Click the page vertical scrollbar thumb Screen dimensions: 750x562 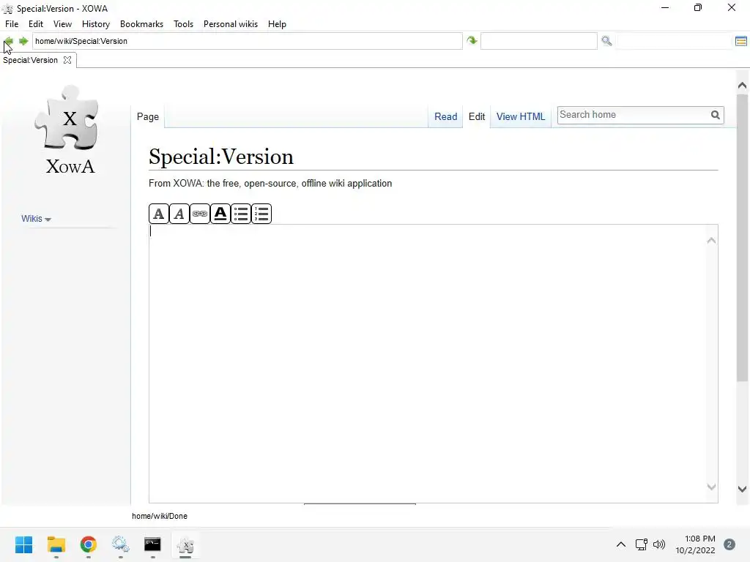pos(742,238)
